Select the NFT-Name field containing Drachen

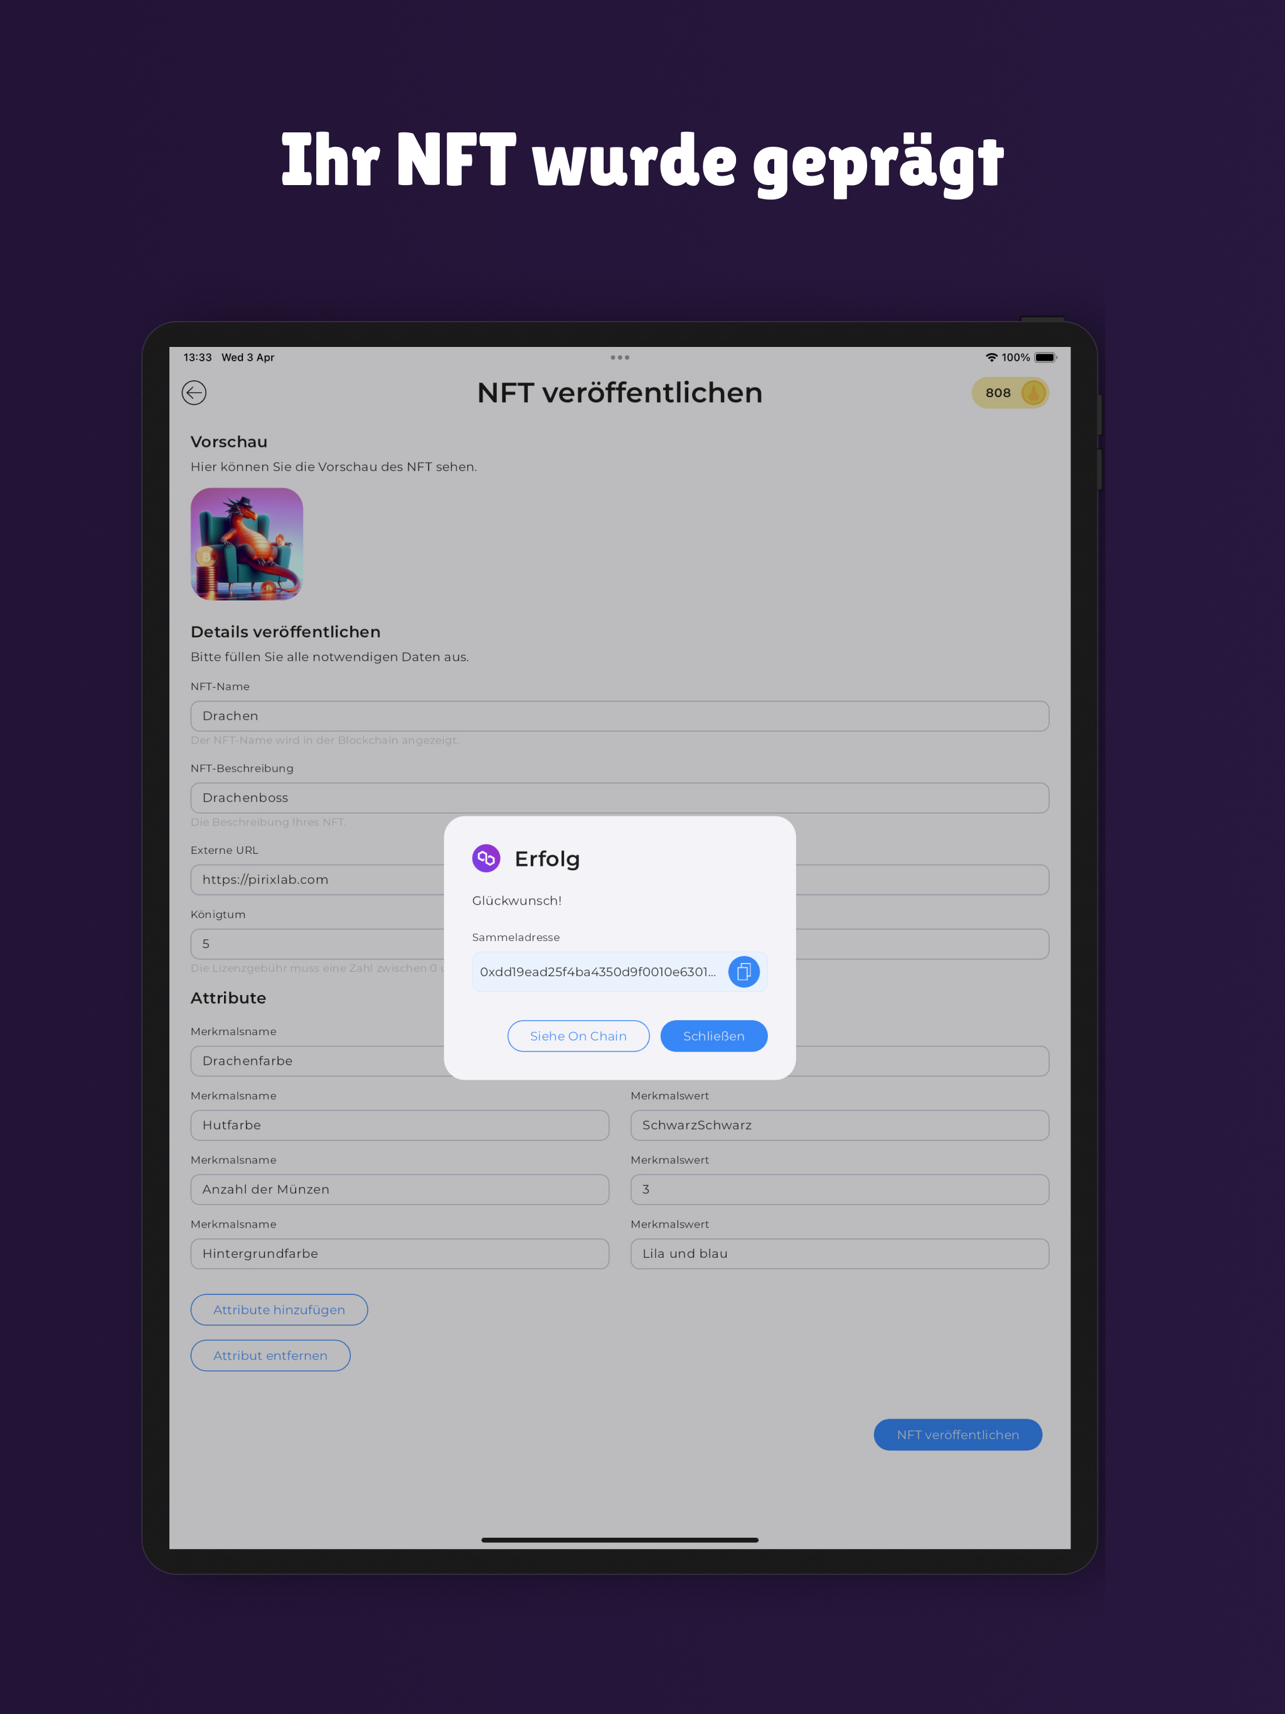click(x=620, y=716)
